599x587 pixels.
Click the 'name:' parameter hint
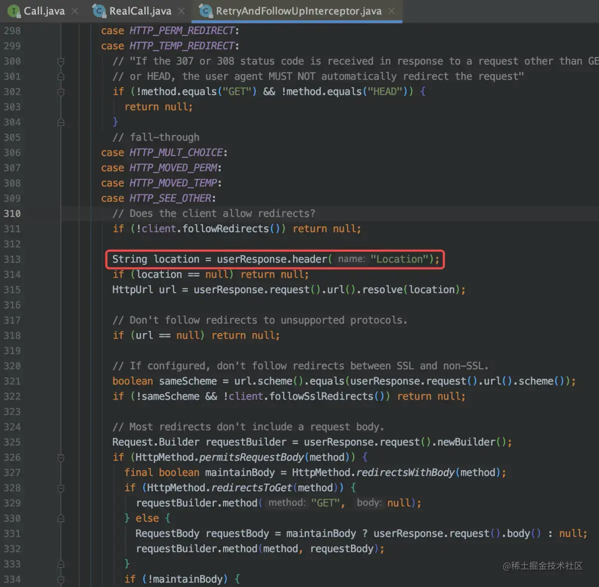point(351,259)
